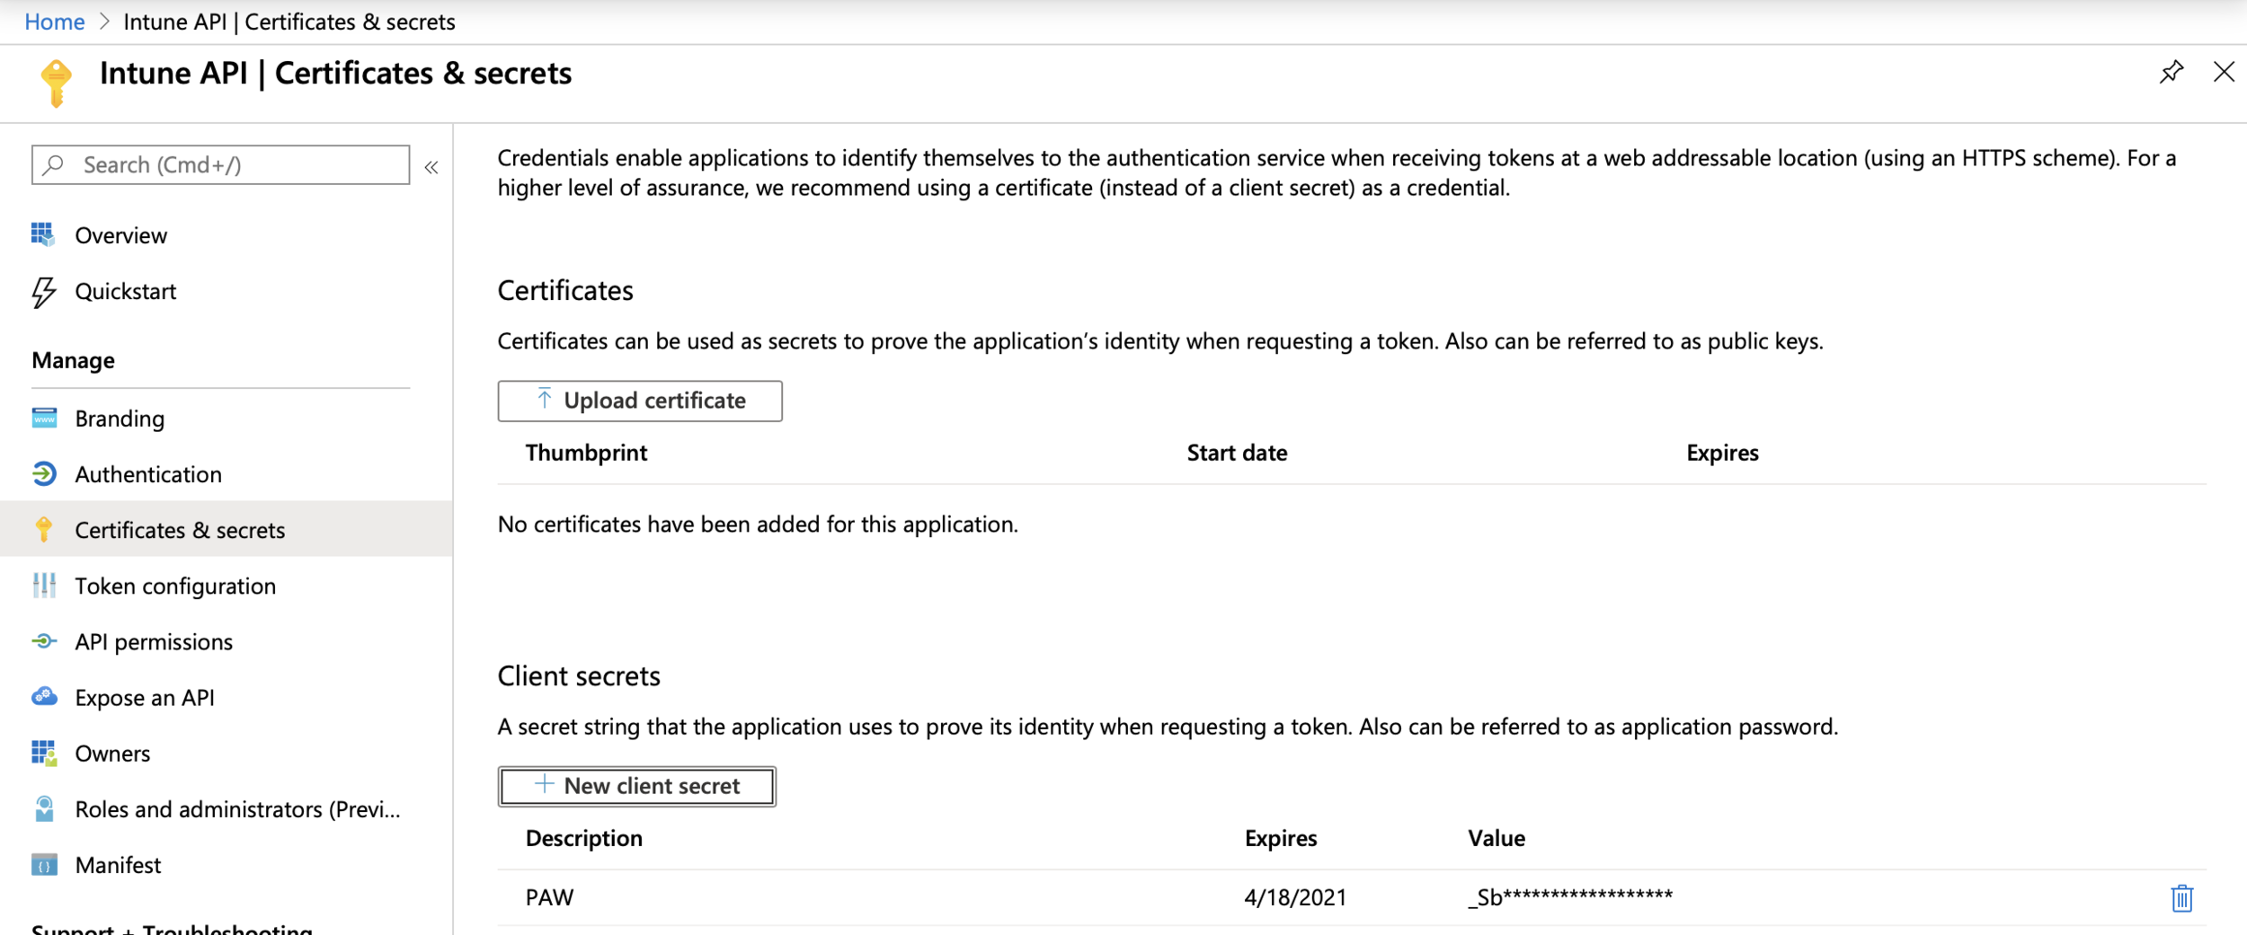Click the masked _Sb secret value
Screen dimensions: 2247x935
click(x=1570, y=896)
